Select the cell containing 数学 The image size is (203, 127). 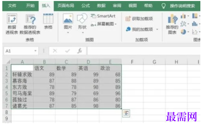(x=66, y=68)
